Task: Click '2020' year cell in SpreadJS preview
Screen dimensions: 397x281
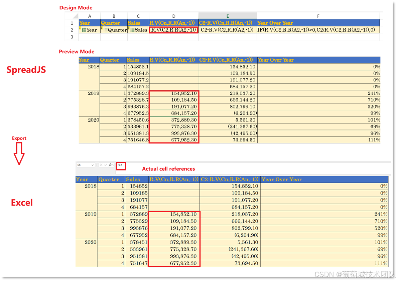Action: 89,130
